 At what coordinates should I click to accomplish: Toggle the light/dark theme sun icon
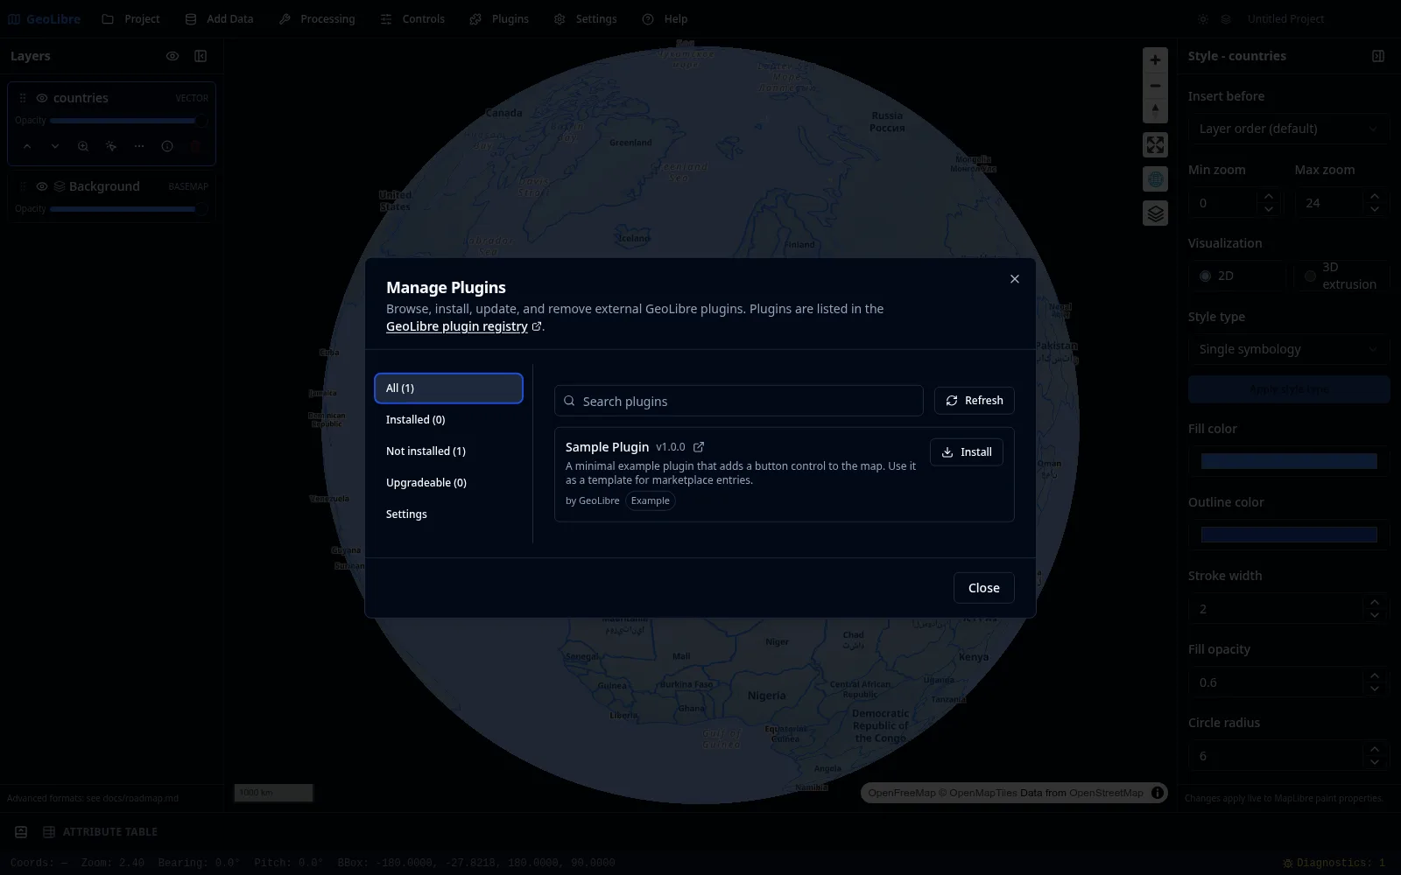pyautogui.click(x=1203, y=19)
